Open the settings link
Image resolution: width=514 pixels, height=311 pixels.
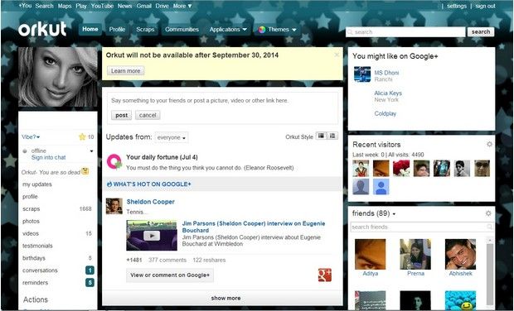pyautogui.click(x=456, y=6)
